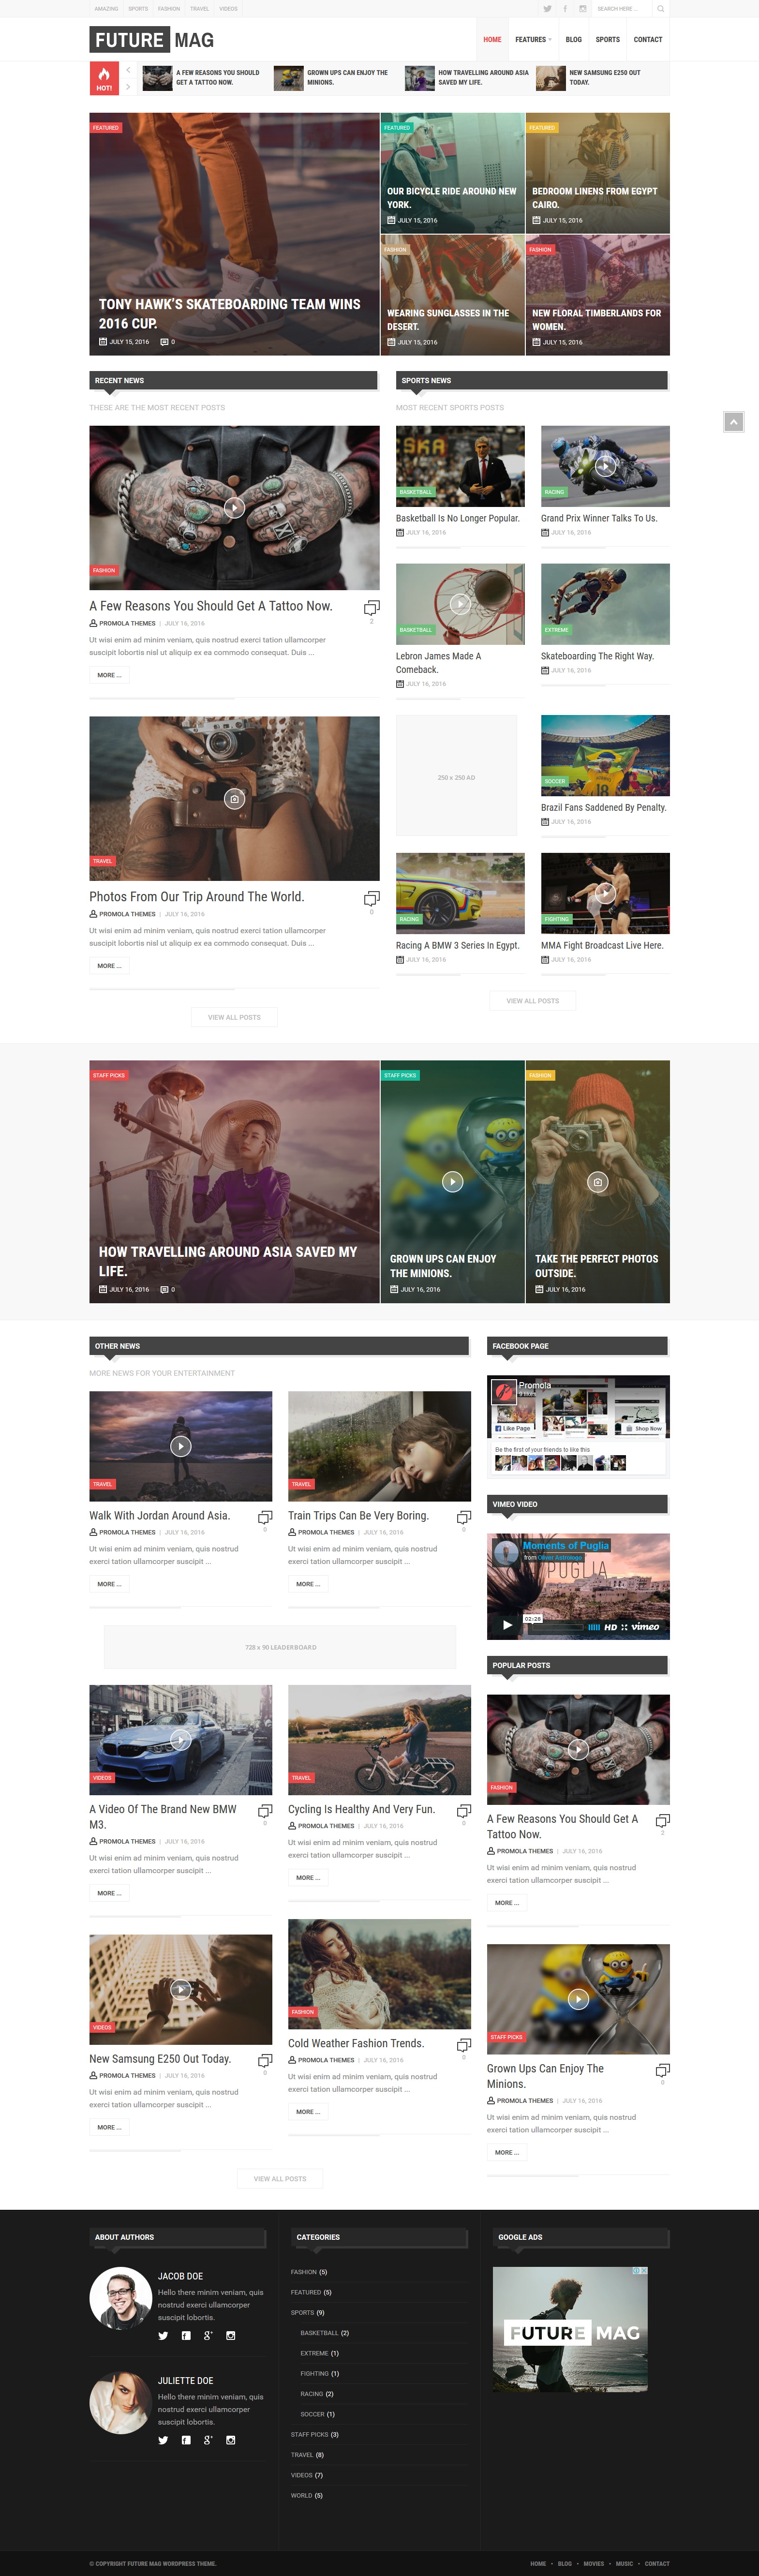Open Juliette Doe's Facebook icon
The width and height of the screenshot is (759, 2576).
[x=186, y=2439]
